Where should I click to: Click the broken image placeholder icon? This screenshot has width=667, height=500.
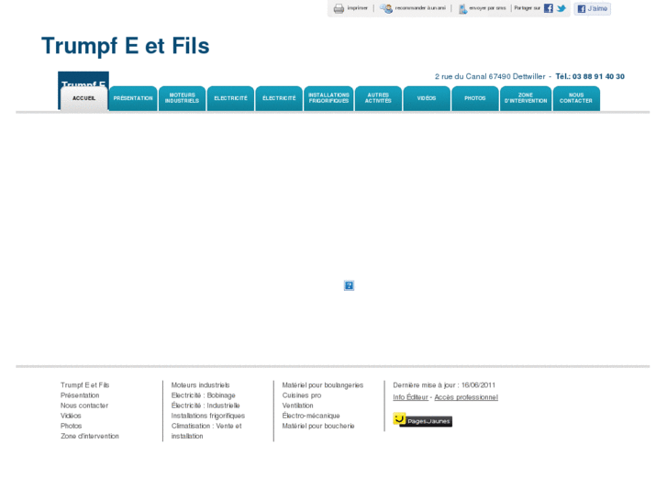point(349,285)
